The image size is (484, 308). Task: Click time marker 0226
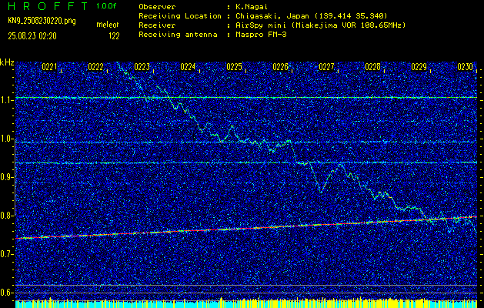tap(281, 67)
